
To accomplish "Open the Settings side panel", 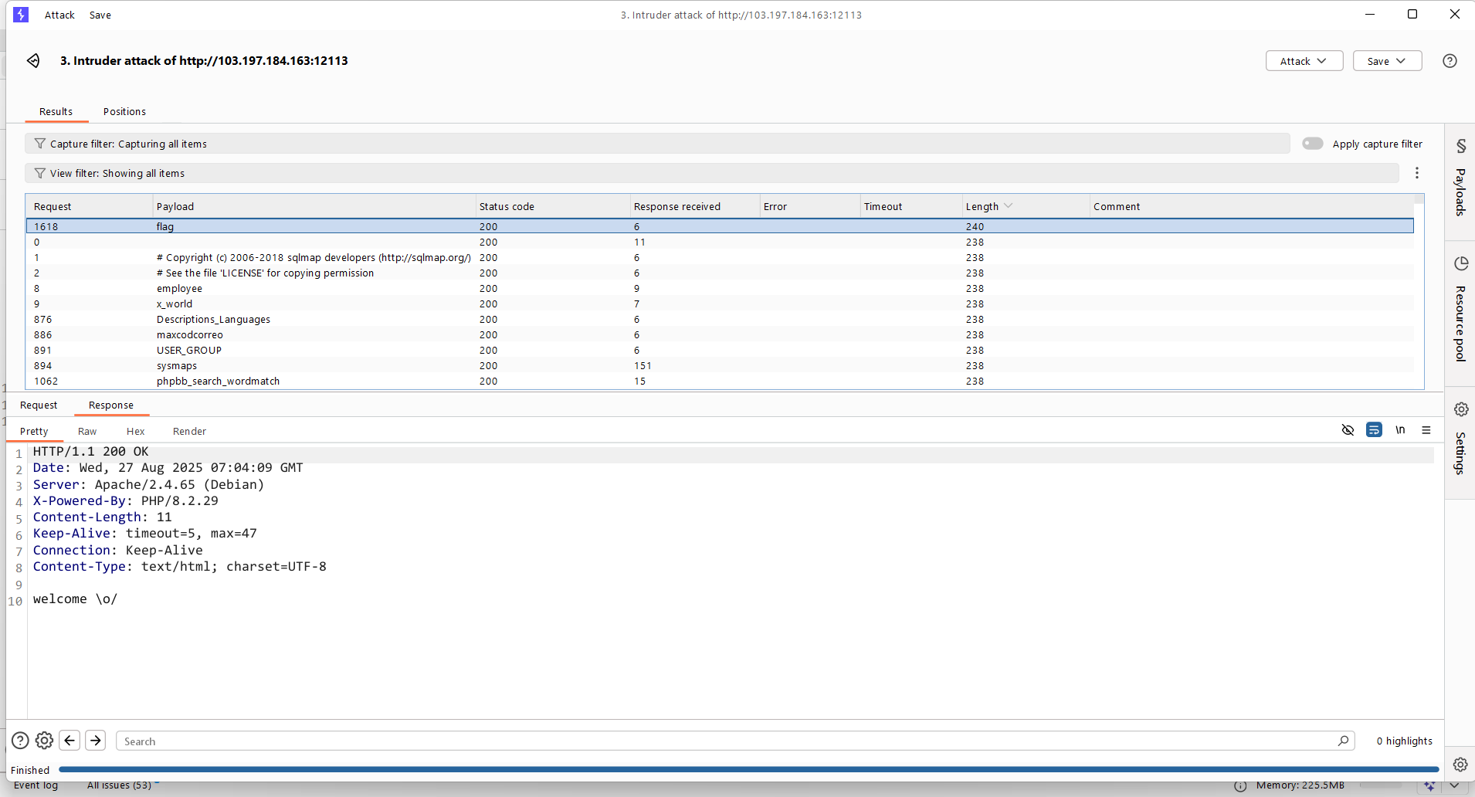I will 1460,440.
